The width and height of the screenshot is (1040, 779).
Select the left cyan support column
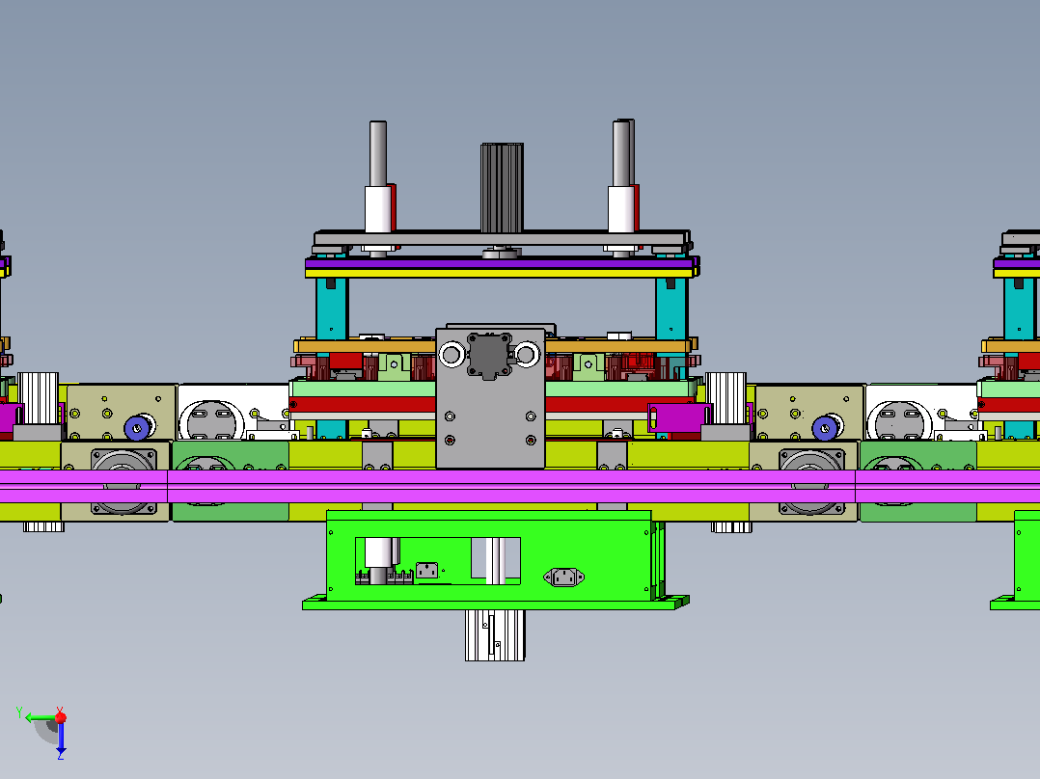coord(332,309)
